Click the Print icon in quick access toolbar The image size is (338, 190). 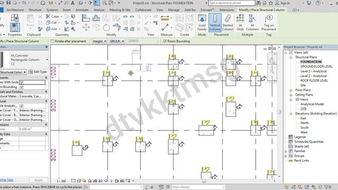43,3
